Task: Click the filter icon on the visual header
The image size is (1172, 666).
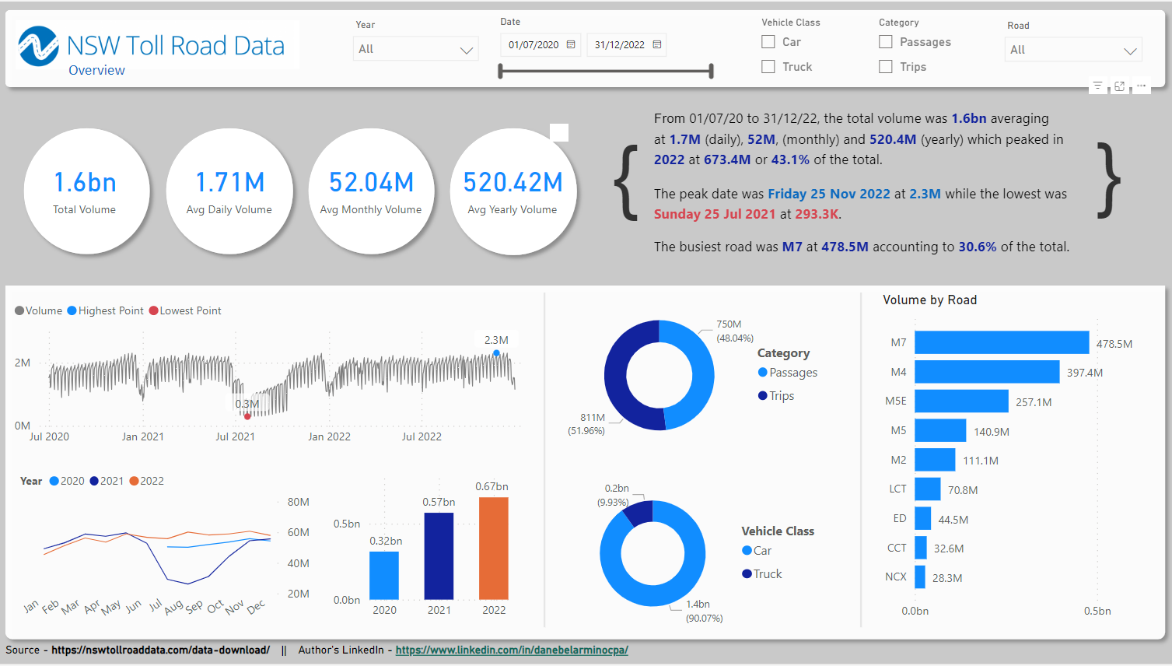Action: pos(1097,86)
